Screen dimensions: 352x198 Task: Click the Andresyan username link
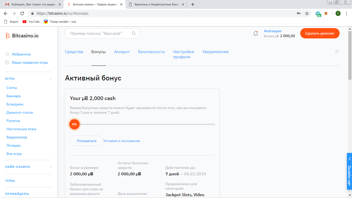tap(273, 31)
